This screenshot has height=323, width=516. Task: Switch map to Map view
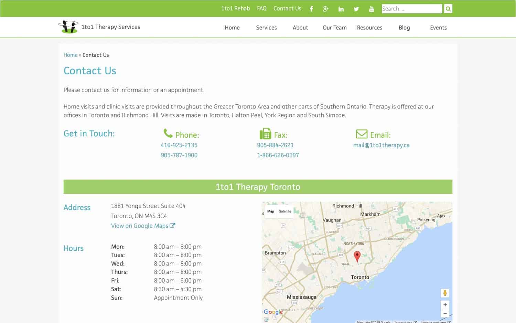click(x=271, y=211)
